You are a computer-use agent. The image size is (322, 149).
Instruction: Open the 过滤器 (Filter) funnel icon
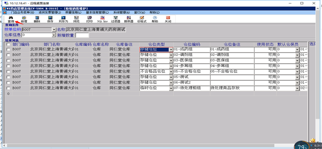(116, 18)
